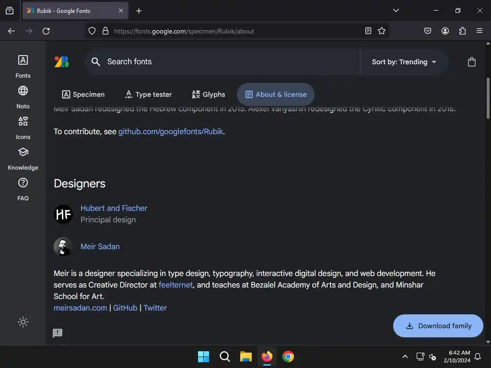The image size is (491, 368).
Task: Click the muted volume tray icon
Action: (x=433, y=356)
